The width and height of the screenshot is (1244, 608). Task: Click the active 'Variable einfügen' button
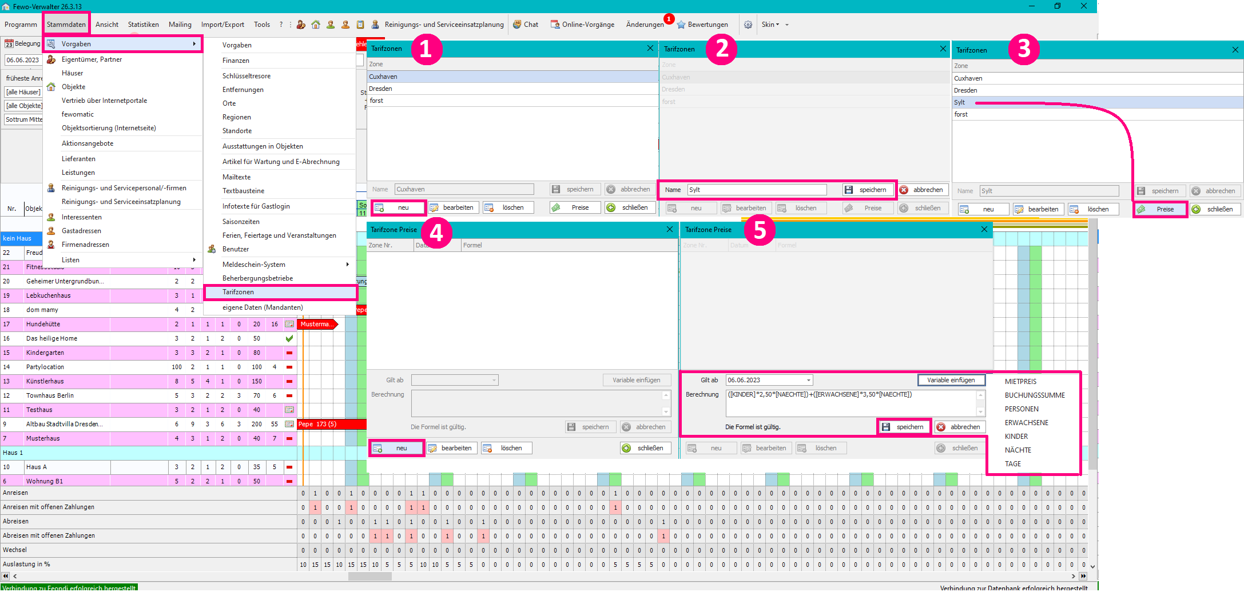951,380
